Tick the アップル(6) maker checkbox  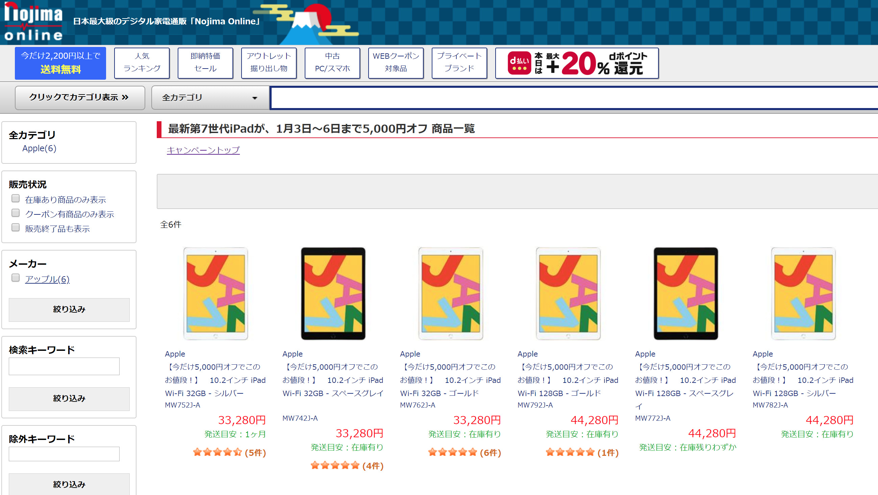coord(15,278)
